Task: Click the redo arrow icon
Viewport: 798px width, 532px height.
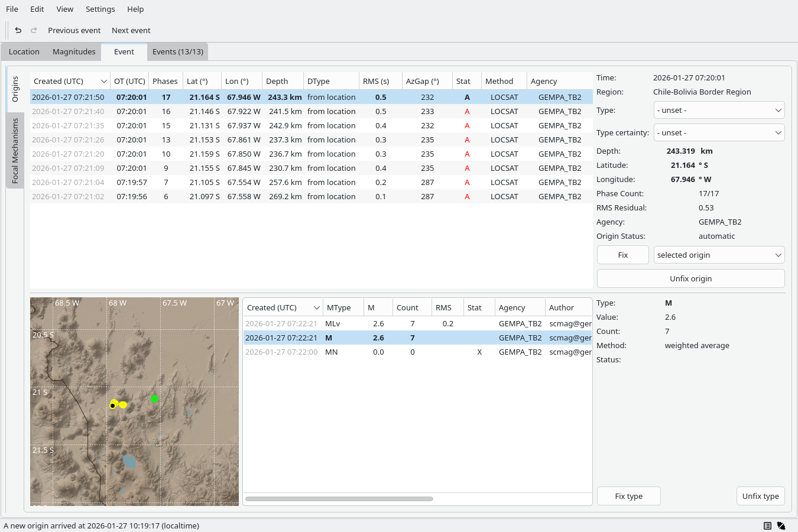Action: (34, 30)
